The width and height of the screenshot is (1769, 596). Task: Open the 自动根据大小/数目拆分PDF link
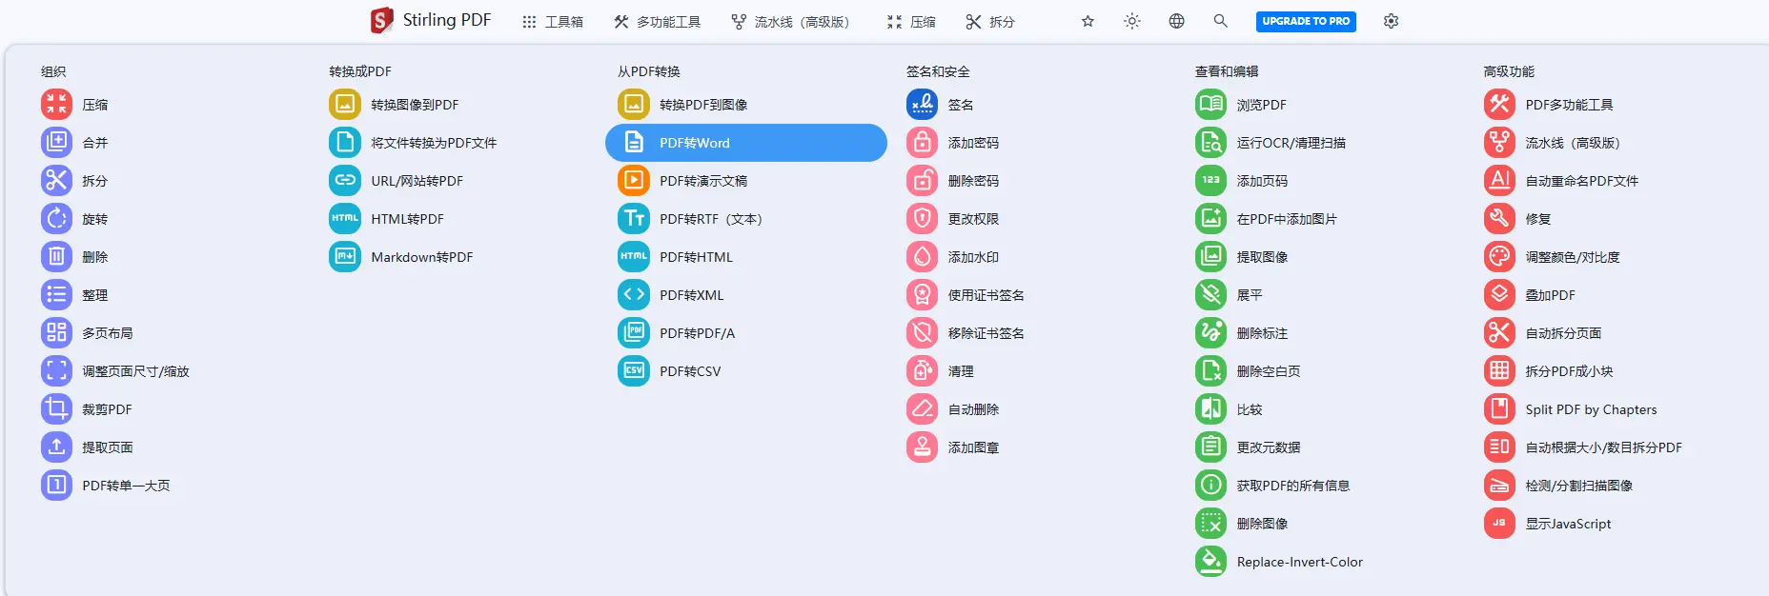pos(1604,447)
